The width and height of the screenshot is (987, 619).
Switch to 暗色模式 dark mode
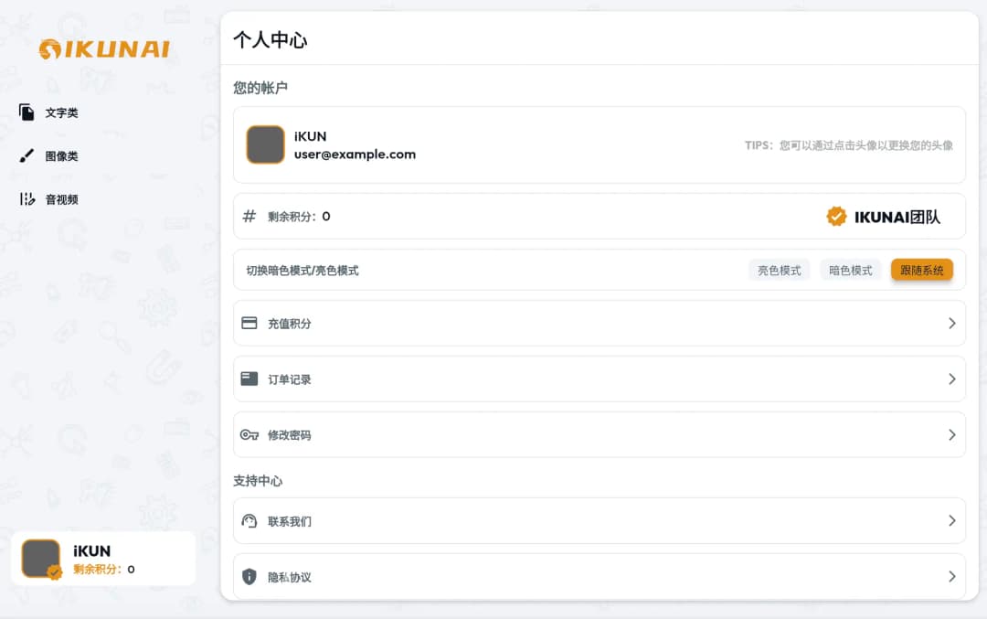[850, 271]
